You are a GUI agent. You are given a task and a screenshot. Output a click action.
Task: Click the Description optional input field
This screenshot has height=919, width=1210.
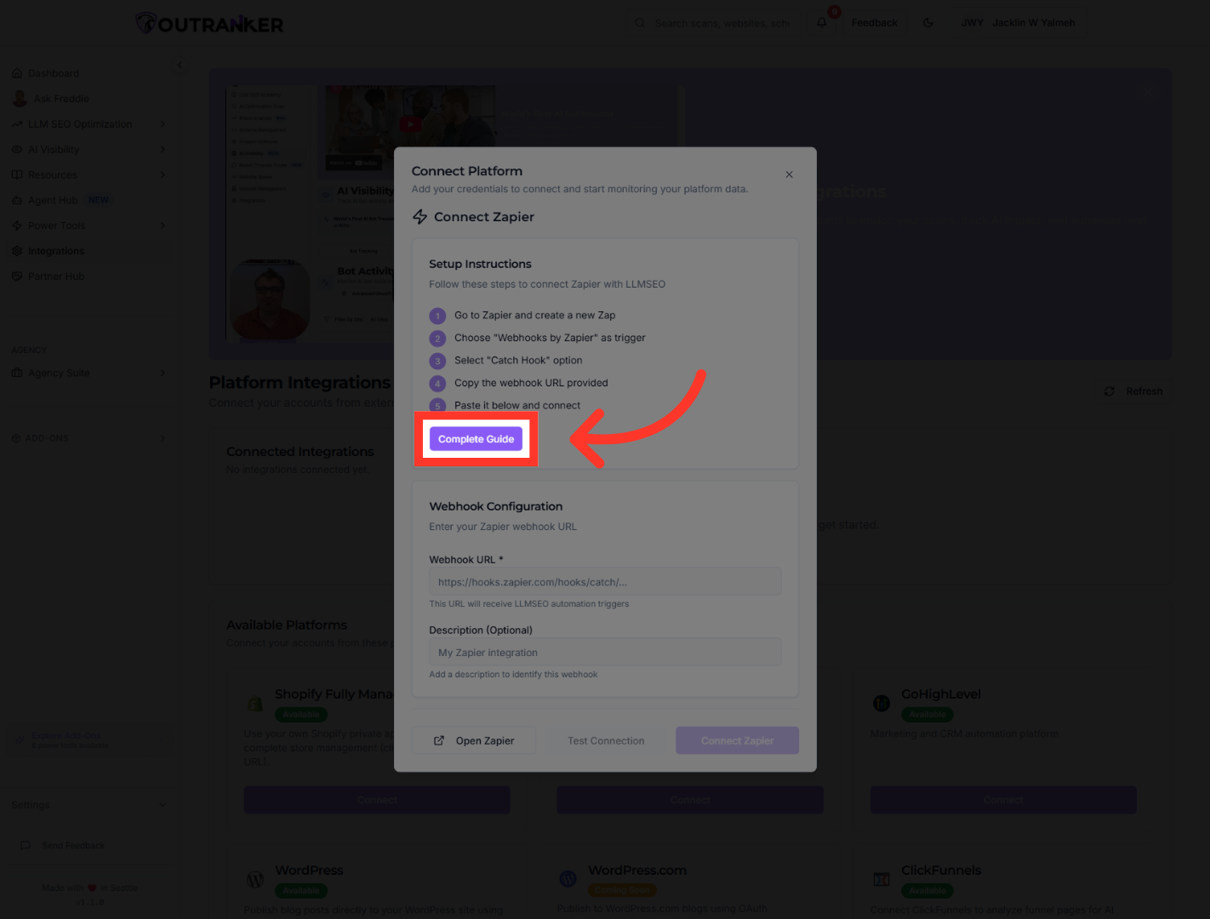pyautogui.click(x=604, y=653)
